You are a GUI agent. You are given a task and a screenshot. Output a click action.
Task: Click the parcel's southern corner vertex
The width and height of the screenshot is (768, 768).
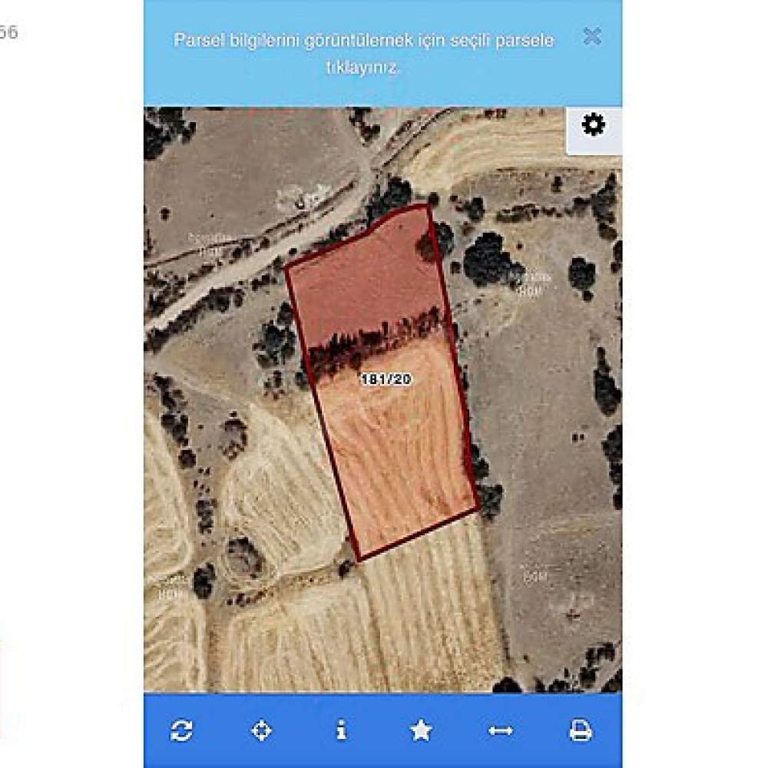359,560
